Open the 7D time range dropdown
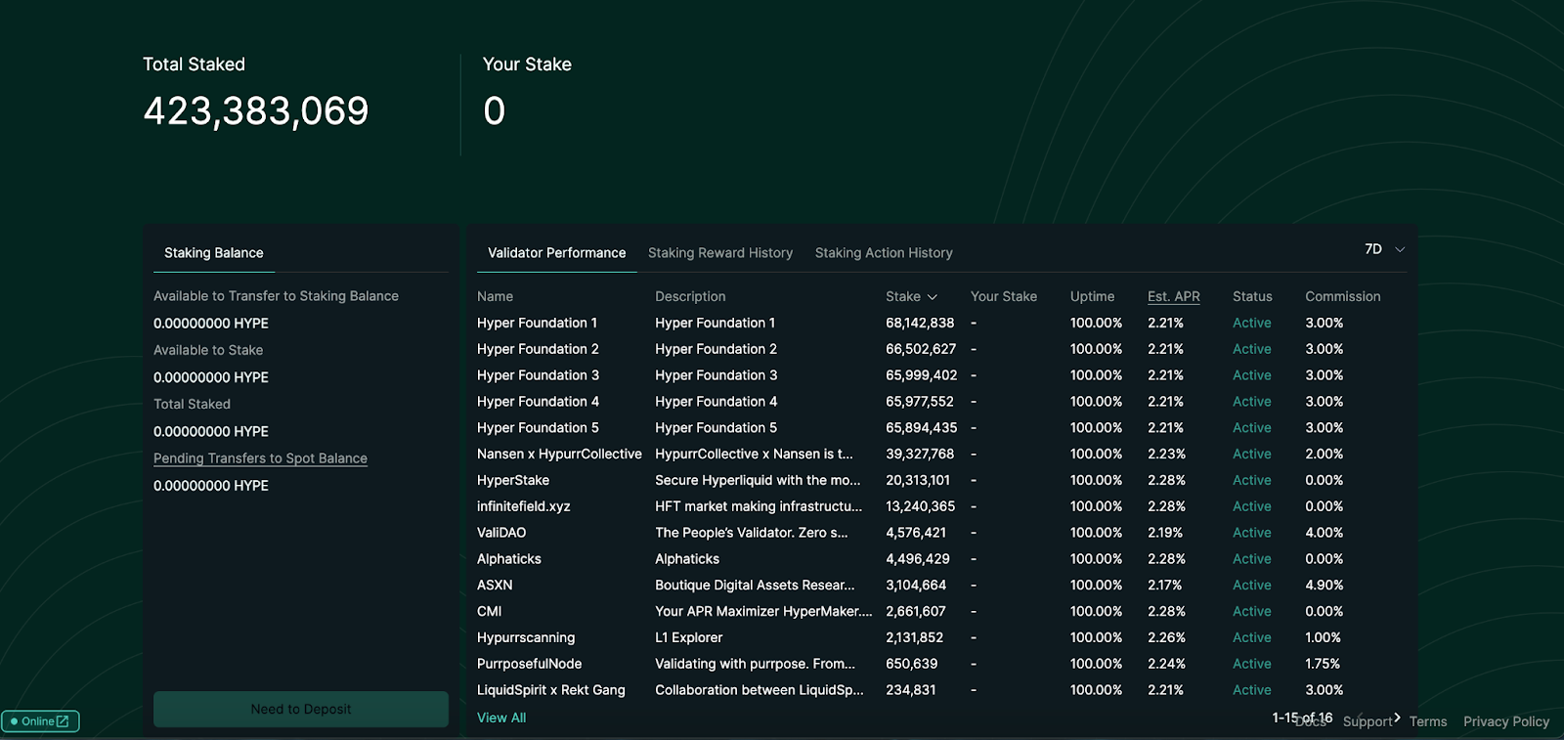 point(1385,249)
